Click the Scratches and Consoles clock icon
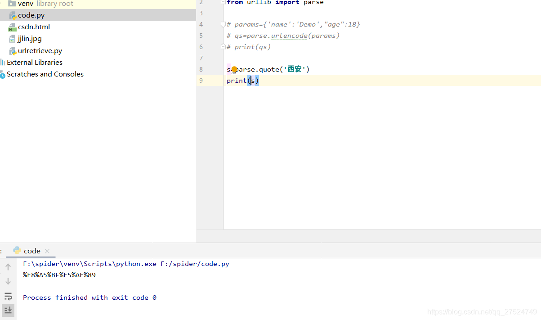 point(4,74)
